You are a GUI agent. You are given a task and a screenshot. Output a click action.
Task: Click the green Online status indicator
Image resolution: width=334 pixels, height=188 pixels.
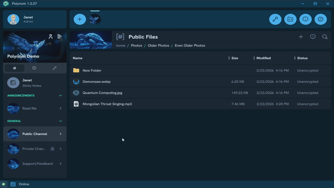[4, 184]
